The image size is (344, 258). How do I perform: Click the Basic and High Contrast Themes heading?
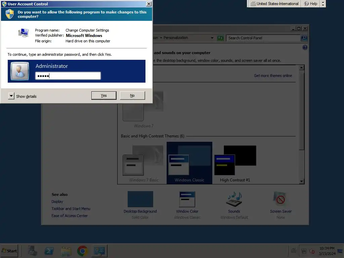(x=153, y=136)
